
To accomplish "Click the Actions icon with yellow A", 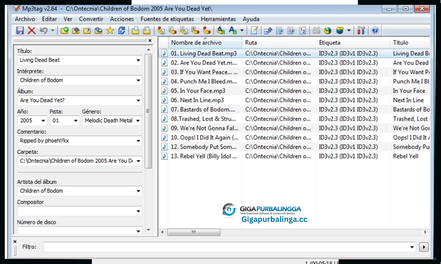I will 221,30.
